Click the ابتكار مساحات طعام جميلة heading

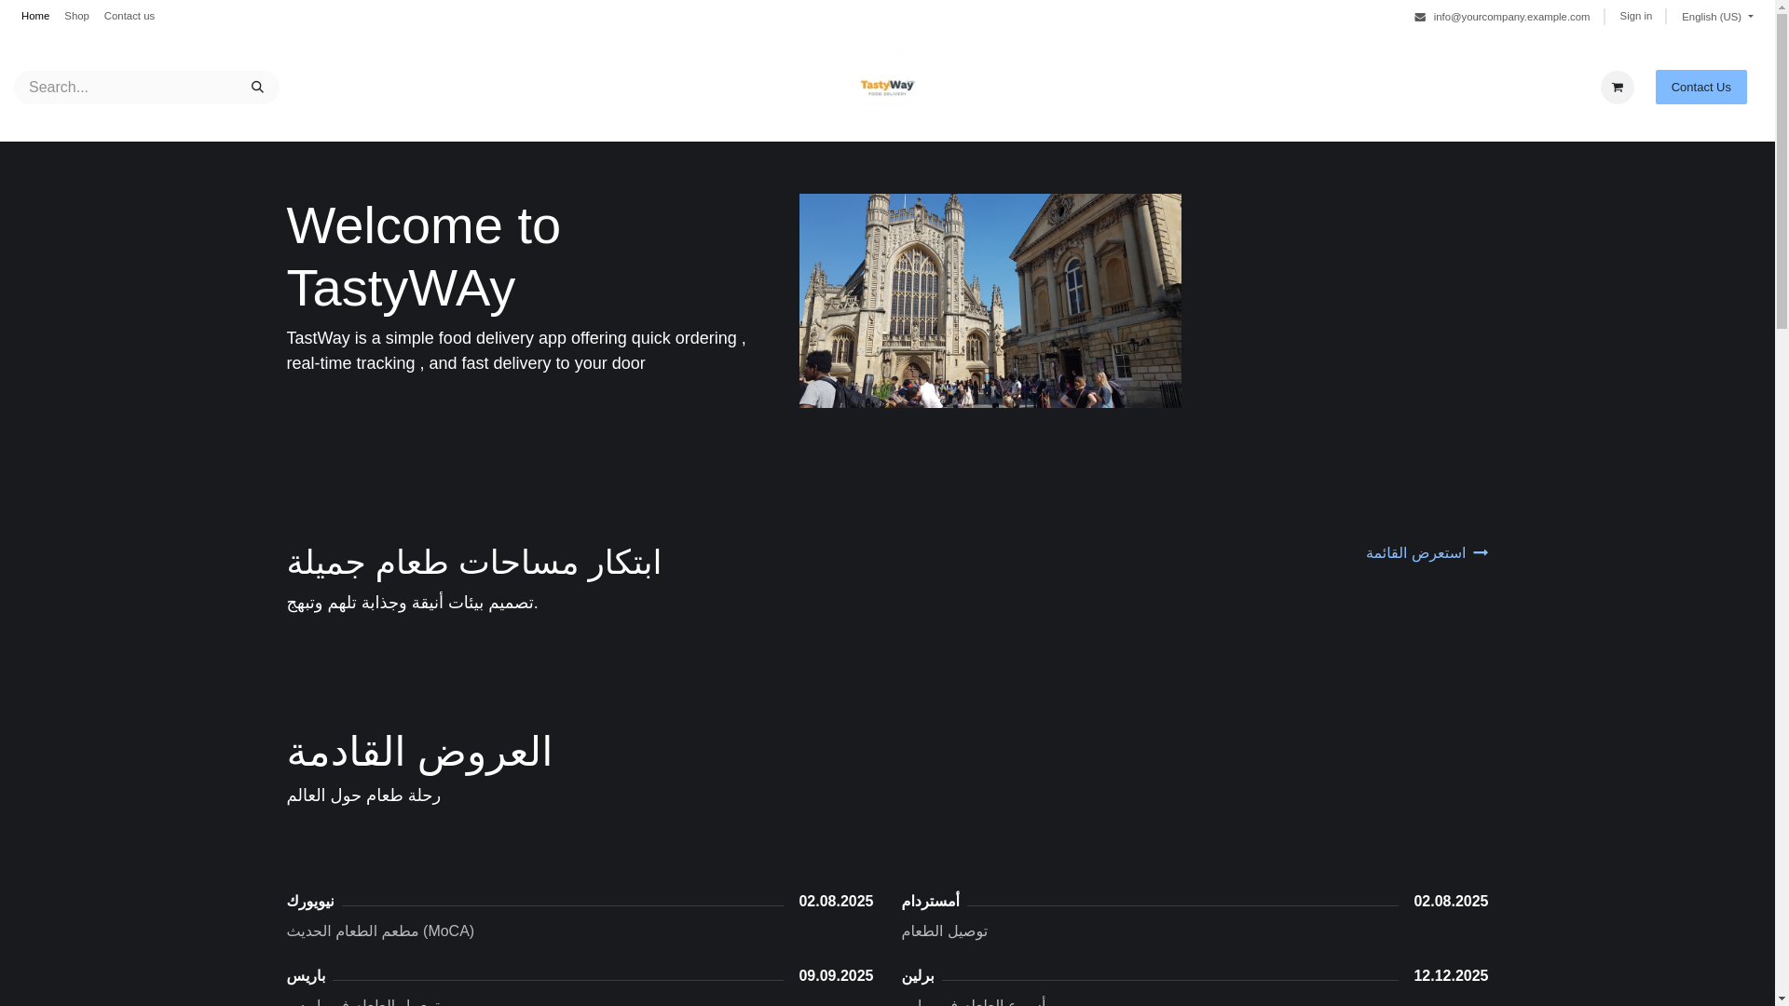473,563
